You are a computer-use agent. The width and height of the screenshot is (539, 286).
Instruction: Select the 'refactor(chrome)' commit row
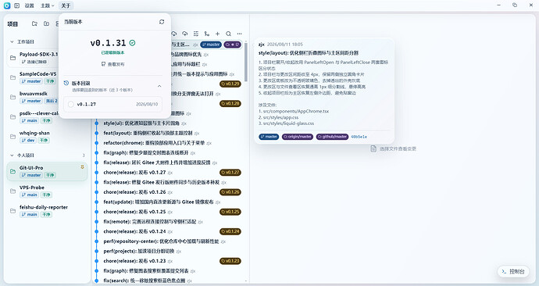[x=169, y=143]
